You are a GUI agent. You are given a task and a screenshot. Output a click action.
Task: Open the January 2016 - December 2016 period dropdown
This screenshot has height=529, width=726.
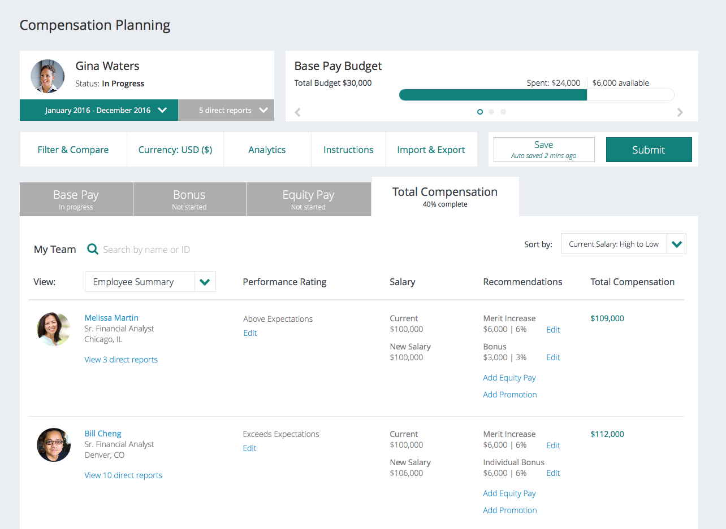pyautogui.click(x=99, y=110)
